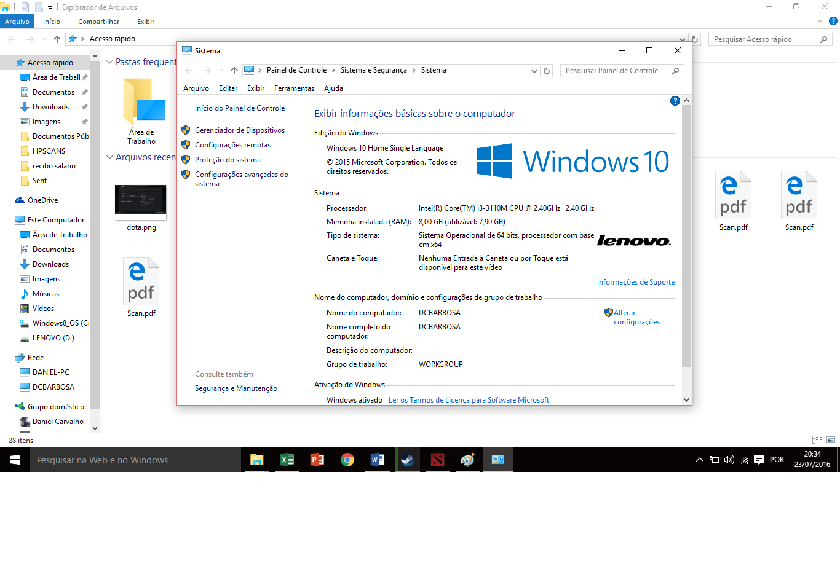Open Excel from the taskbar
The width and height of the screenshot is (840, 574).
click(287, 460)
